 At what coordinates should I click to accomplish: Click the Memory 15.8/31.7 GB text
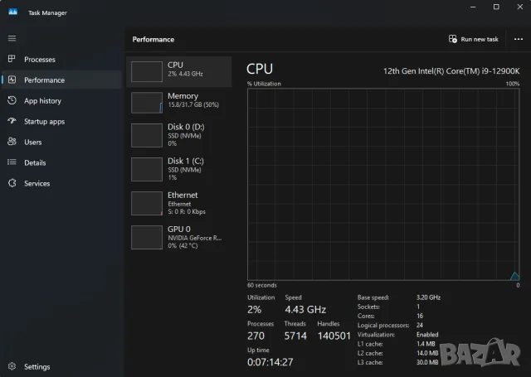[193, 105]
